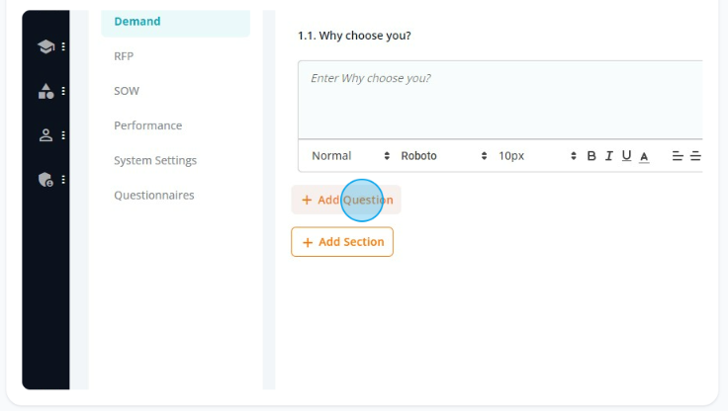
Task: Go to the Questionnaires menu item
Action: coord(154,196)
